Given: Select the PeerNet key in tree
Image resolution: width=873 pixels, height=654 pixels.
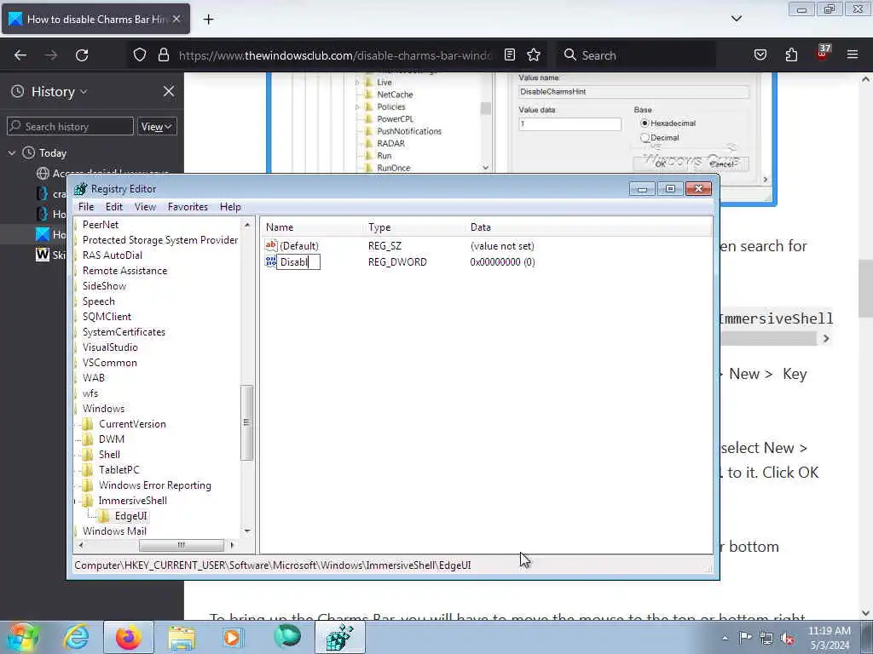Looking at the screenshot, I should 101,225.
